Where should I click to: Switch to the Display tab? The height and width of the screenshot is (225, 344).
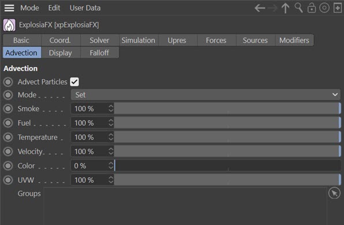(x=61, y=52)
